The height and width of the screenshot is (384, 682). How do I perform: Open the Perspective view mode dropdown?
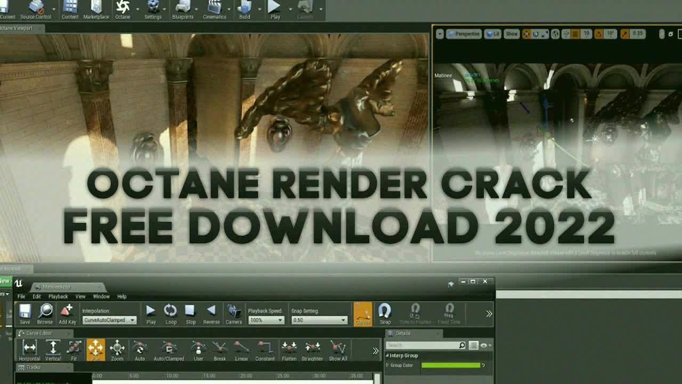click(464, 34)
